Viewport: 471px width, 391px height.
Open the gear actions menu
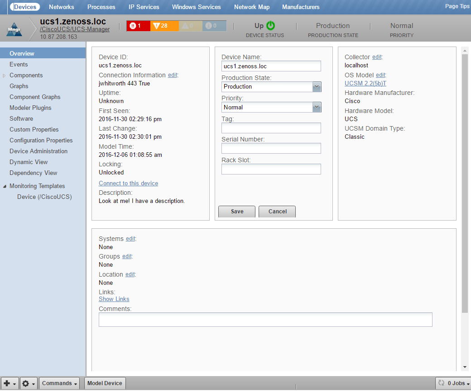click(x=29, y=383)
